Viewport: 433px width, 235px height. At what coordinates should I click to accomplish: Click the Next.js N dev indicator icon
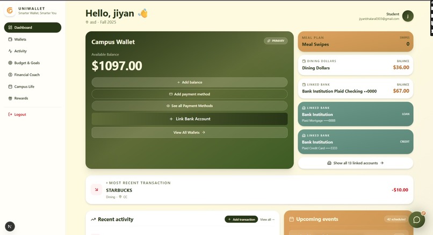(10, 227)
